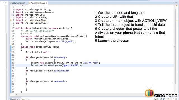Click the '// lat 19.076 long:72.8777' comment
This screenshot has height=100, width=179.
pyautogui.click(x=37, y=31)
